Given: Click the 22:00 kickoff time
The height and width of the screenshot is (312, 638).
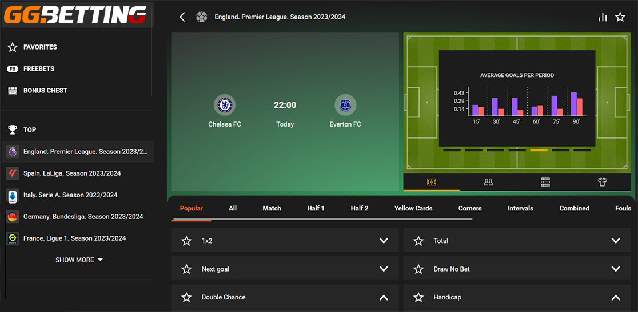Looking at the screenshot, I should click(285, 105).
